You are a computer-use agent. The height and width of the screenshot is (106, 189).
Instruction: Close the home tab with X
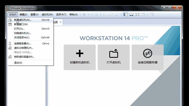coord(60,22)
